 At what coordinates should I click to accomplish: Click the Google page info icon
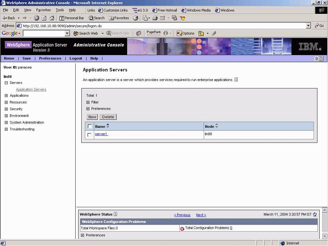point(166,33)
